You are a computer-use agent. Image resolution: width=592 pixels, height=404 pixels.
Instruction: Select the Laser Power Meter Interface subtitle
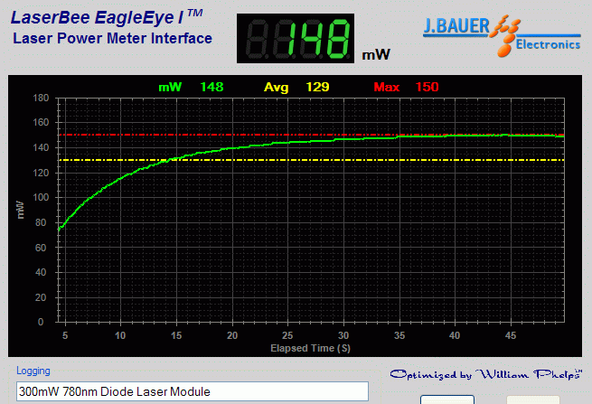112,39
